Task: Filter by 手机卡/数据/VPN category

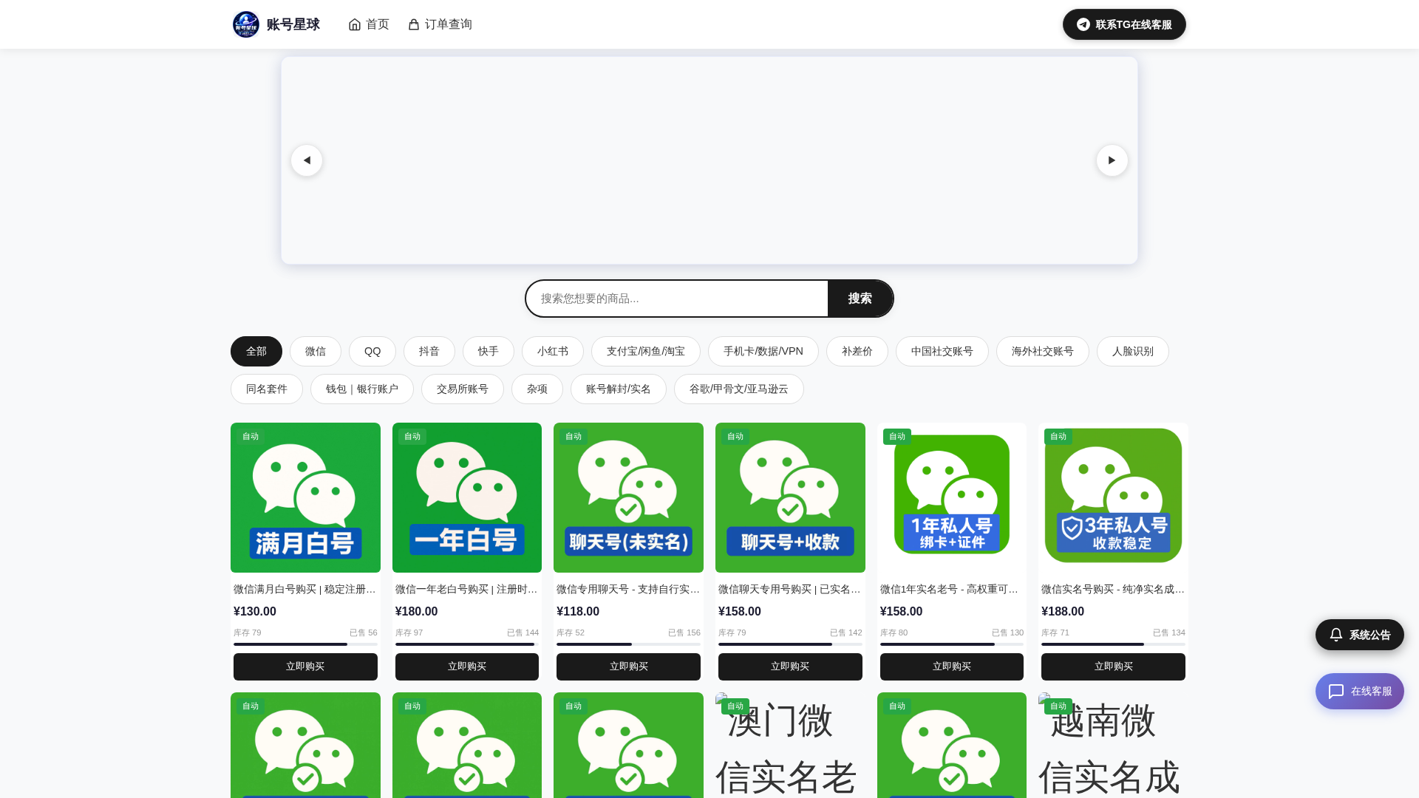Action: coord(763,352)
